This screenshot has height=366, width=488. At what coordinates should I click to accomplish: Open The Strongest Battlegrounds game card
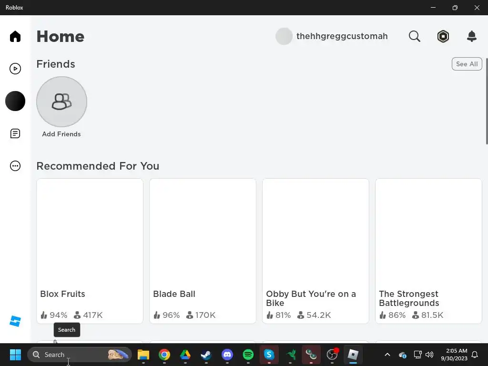428,251
